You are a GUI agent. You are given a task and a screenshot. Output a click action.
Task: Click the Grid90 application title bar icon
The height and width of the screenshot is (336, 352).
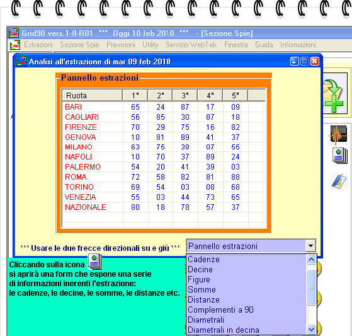(13, 33)
